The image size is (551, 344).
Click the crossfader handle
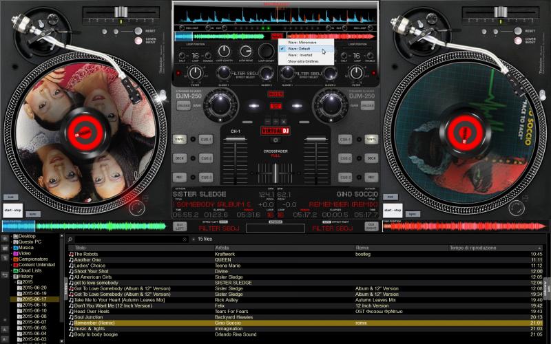(275, 173)
